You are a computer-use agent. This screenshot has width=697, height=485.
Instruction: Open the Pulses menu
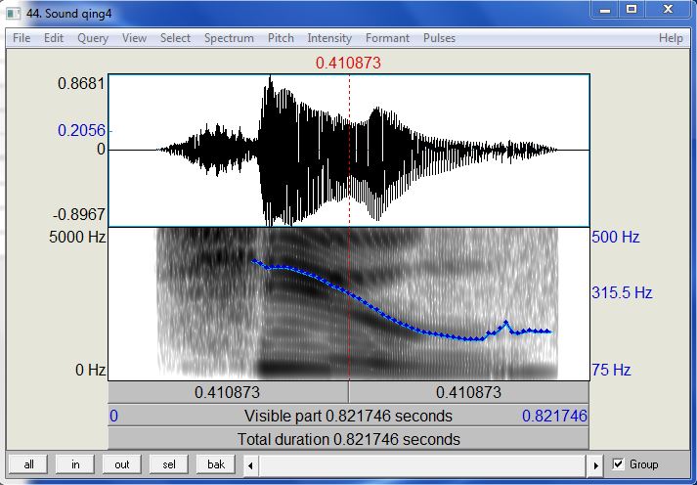(439, 38)
